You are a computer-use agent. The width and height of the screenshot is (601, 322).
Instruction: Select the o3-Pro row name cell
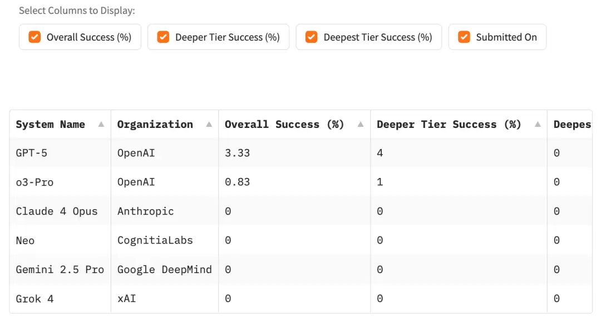(35, 182)
